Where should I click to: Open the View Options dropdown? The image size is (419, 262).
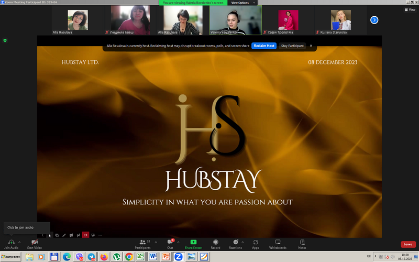242,3
